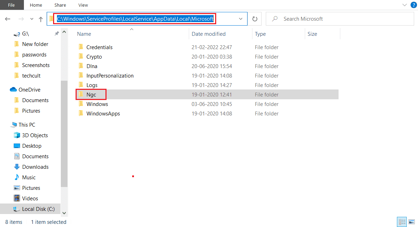Viewport: 418px width, 227px height.
Task: Select the WindowsApps folder icon
Action: tap(81, 113)
